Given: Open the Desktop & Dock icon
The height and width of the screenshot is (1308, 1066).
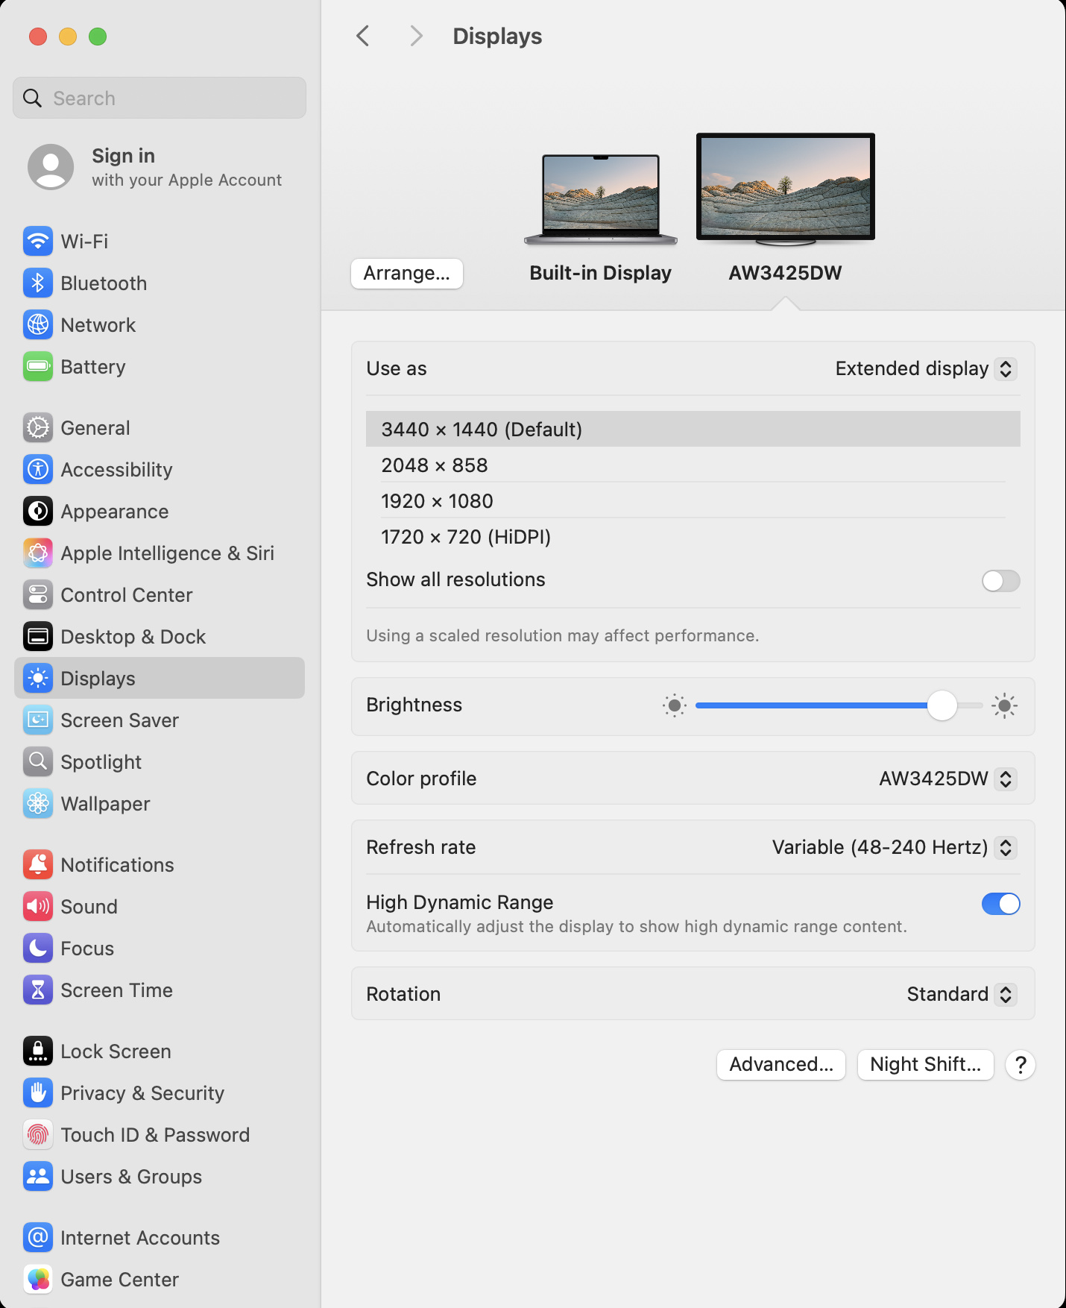Looking at the screenshot, I should click(x=38, y=636).
